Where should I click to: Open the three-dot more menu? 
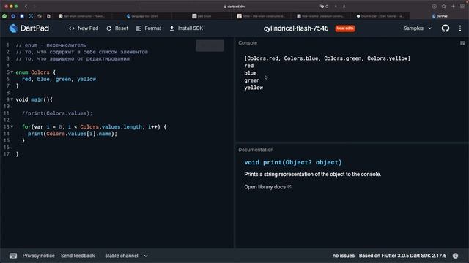[x=460, y=28]
